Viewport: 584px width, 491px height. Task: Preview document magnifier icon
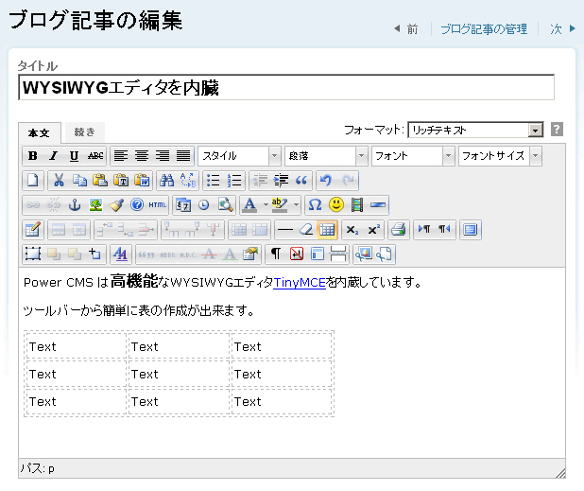[x=225, y=204]
